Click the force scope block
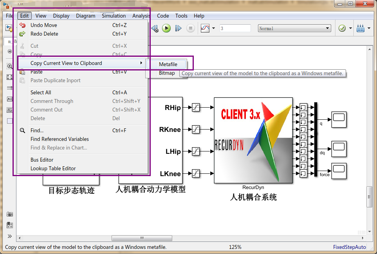Screen dimensions: 377x254 (x=339, y=171)
